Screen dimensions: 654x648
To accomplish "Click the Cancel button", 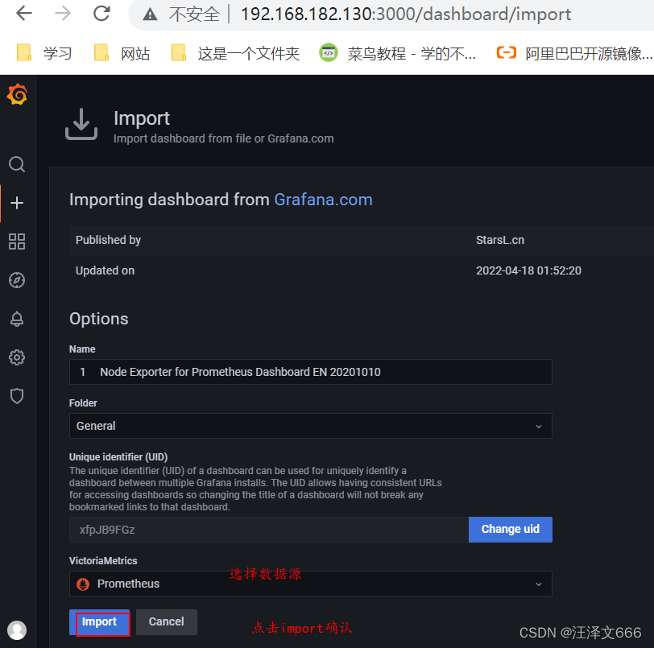I will coord(167,621).
